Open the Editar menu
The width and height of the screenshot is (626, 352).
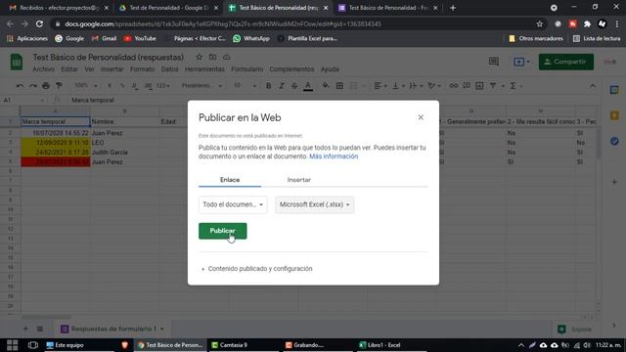click(x=69, y=69)
